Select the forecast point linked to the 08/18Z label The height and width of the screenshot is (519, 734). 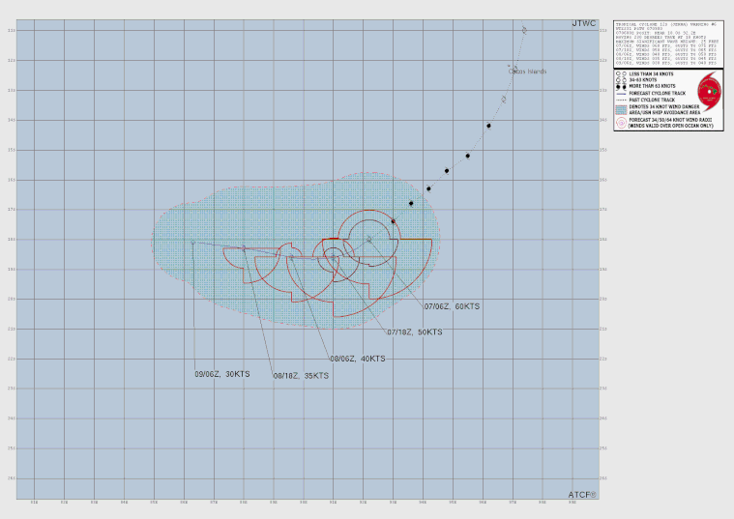(x=244, y=248)
